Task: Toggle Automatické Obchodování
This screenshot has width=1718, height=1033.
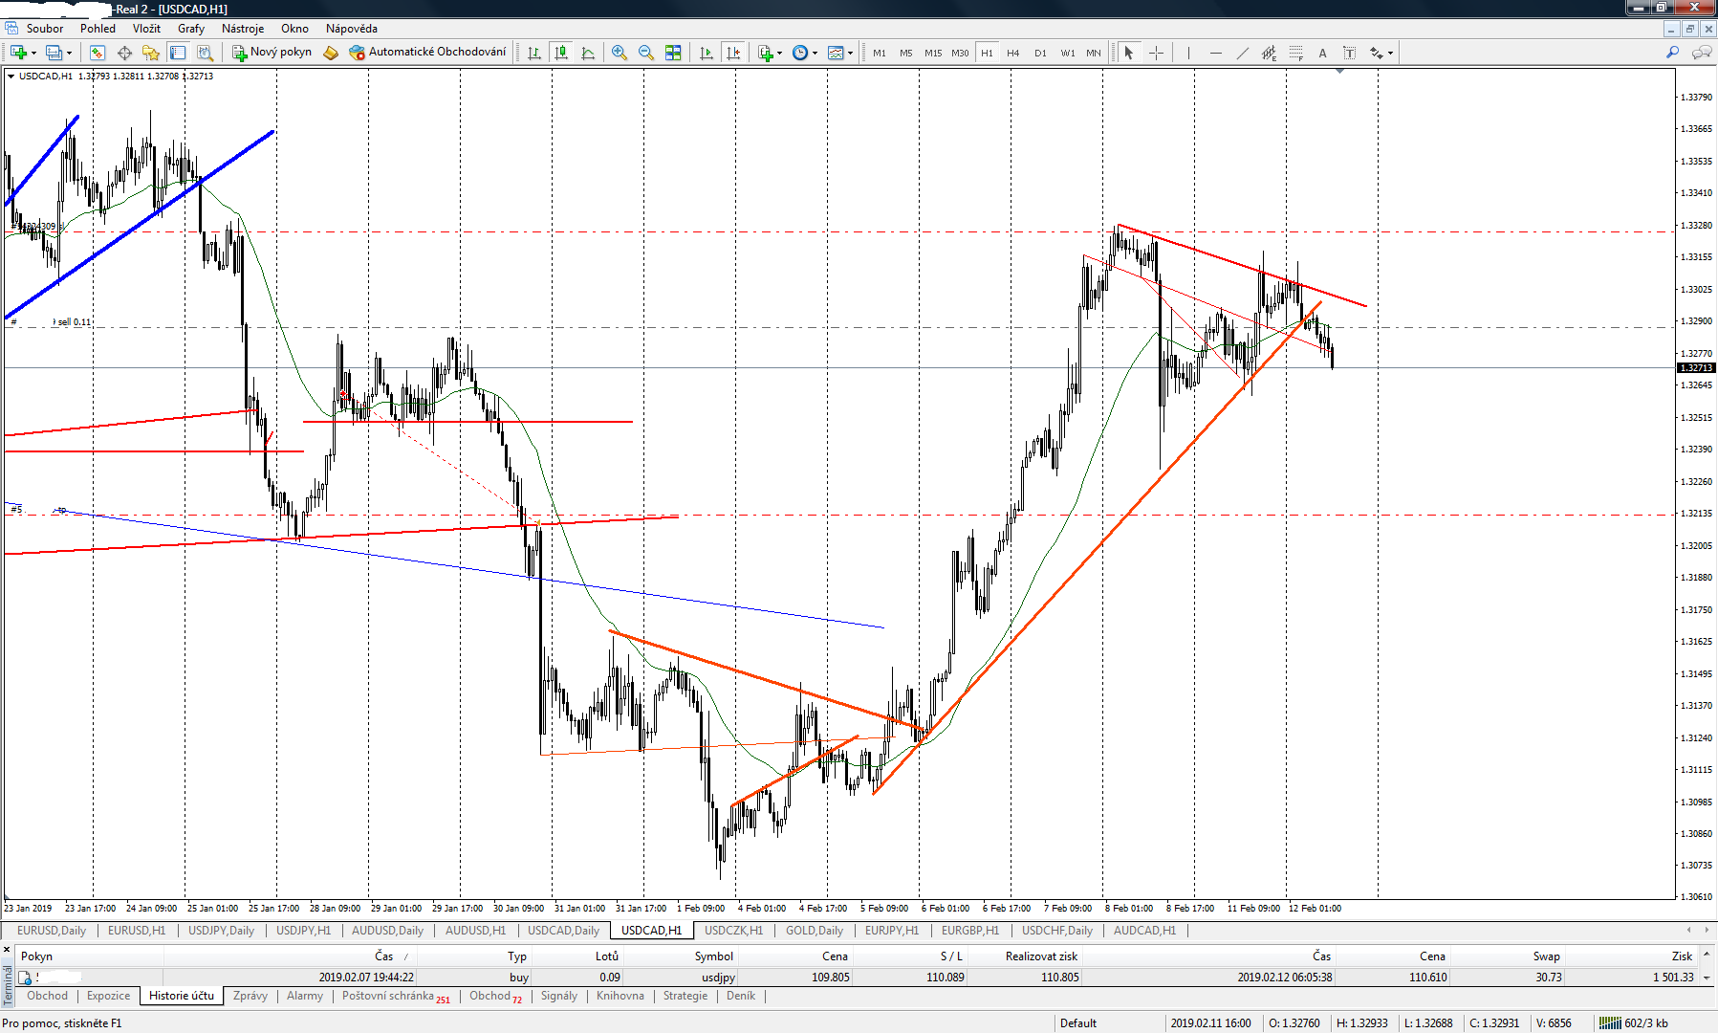Action: click(427, 53)
